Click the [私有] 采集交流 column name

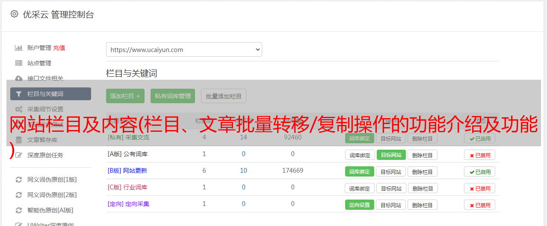click(128, 137)
